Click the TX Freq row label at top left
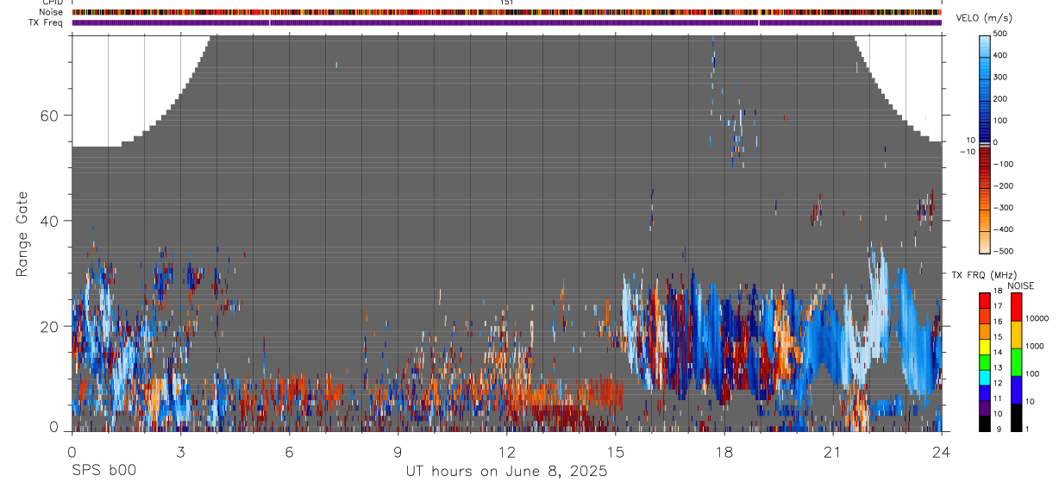This screenshot has width=1059, height=489. click(x=47, y=22)
